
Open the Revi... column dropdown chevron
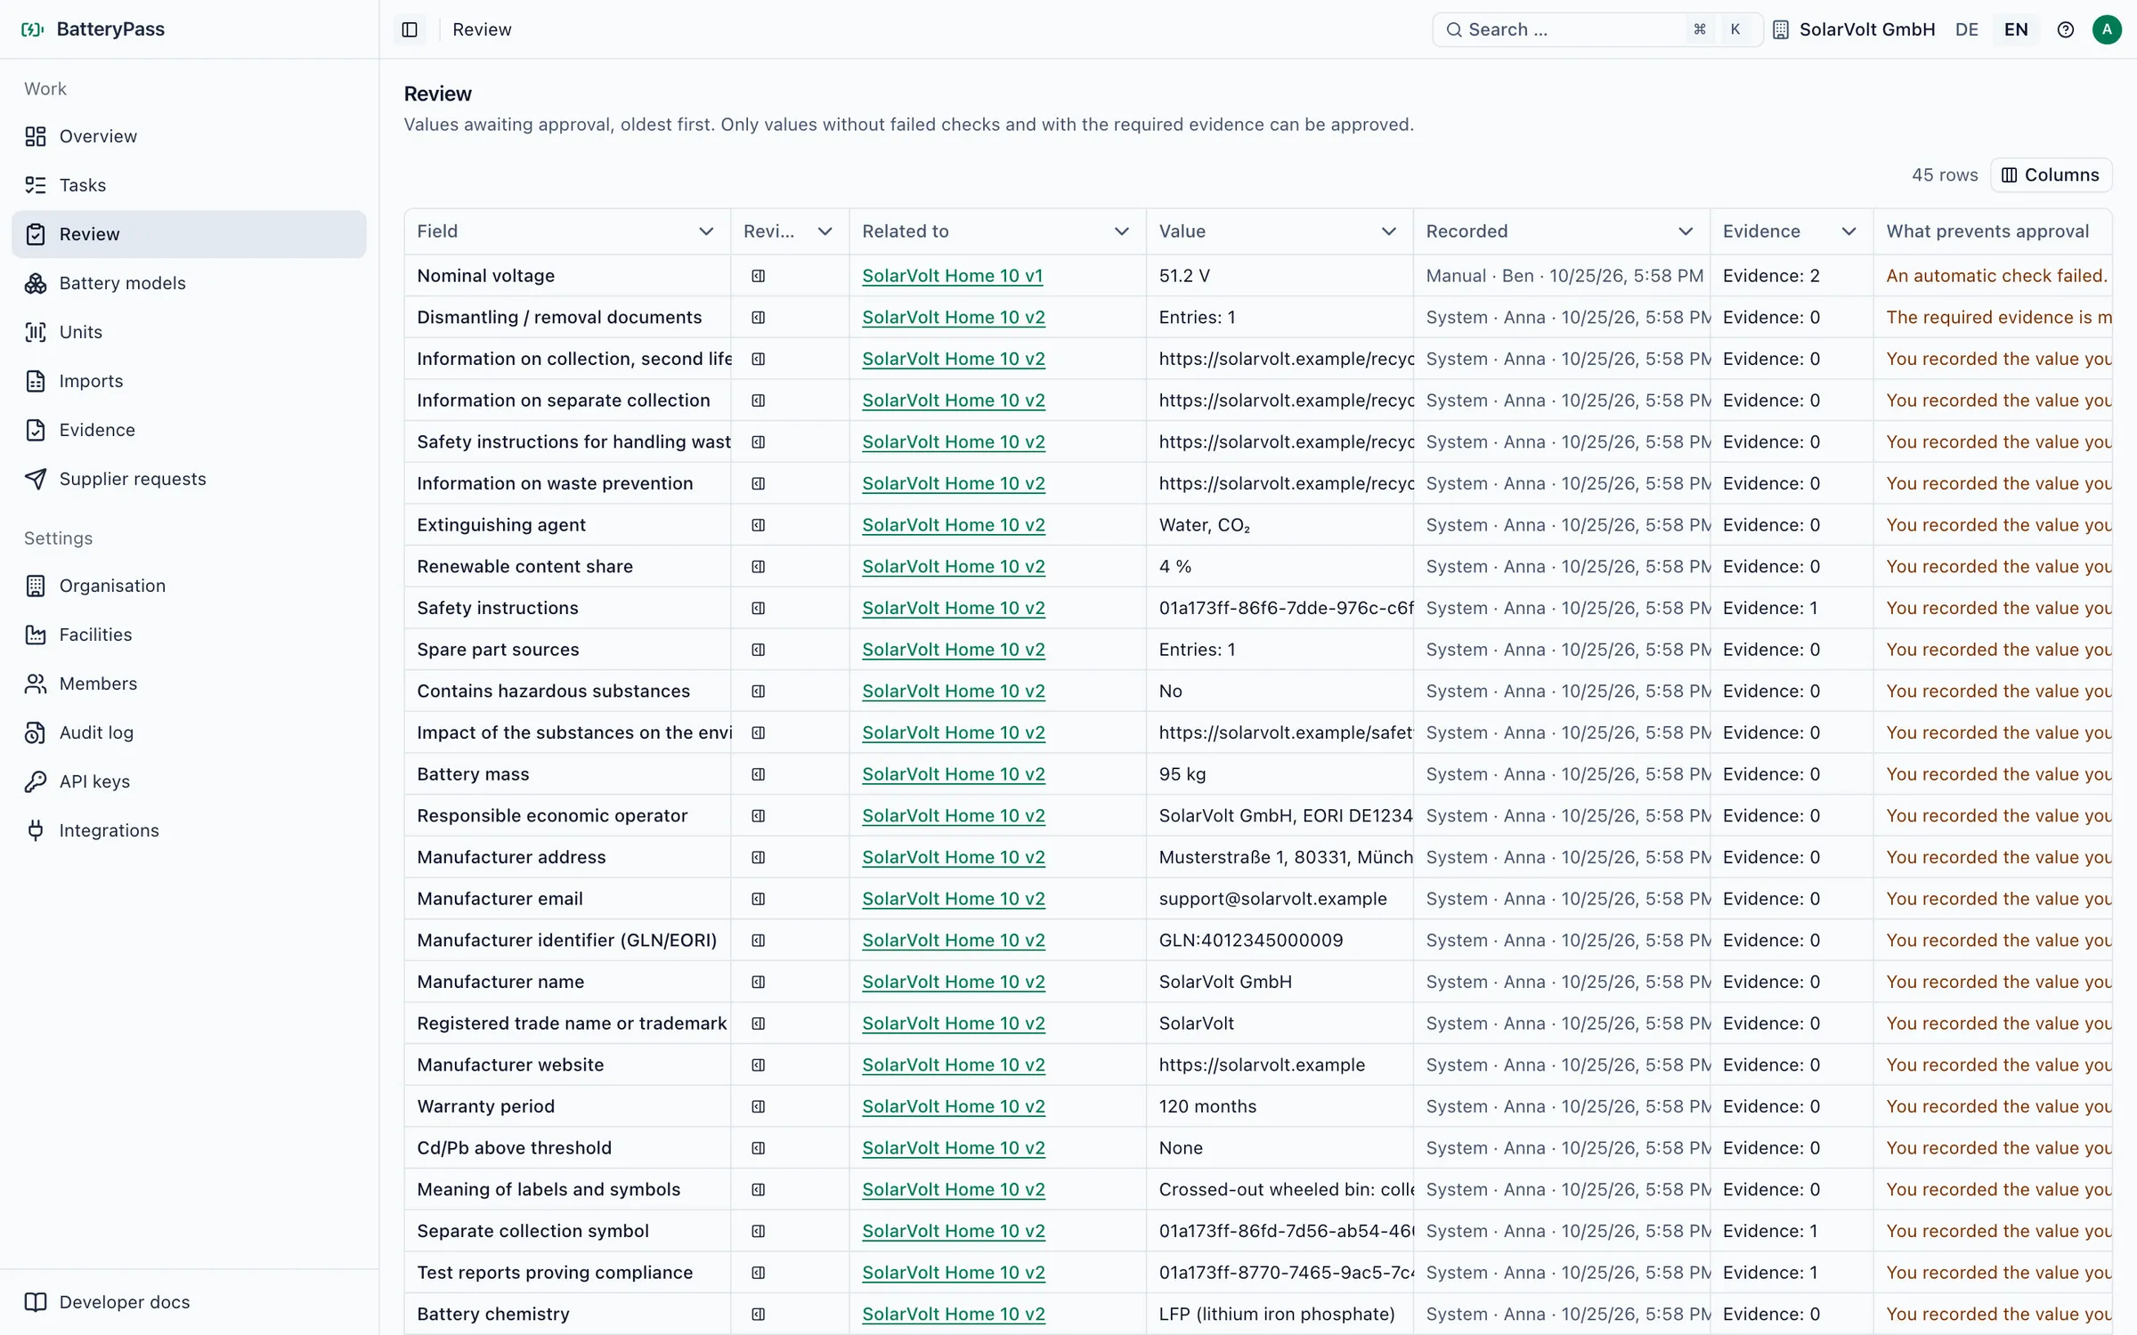(825, 231)
